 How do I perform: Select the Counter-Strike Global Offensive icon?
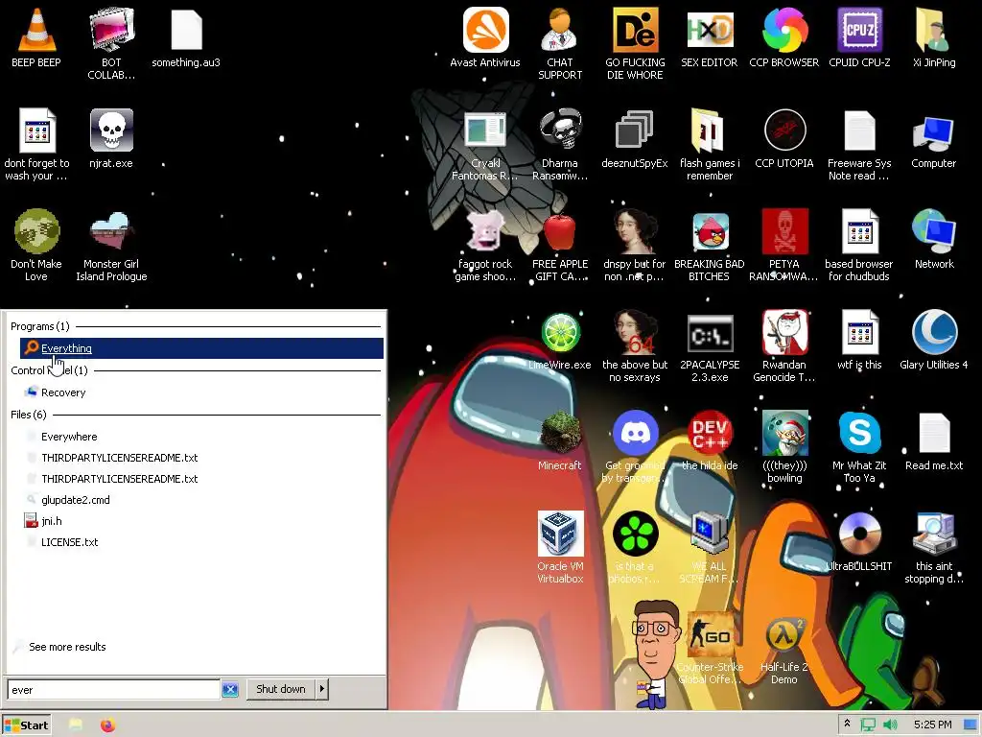pos(710,648)
